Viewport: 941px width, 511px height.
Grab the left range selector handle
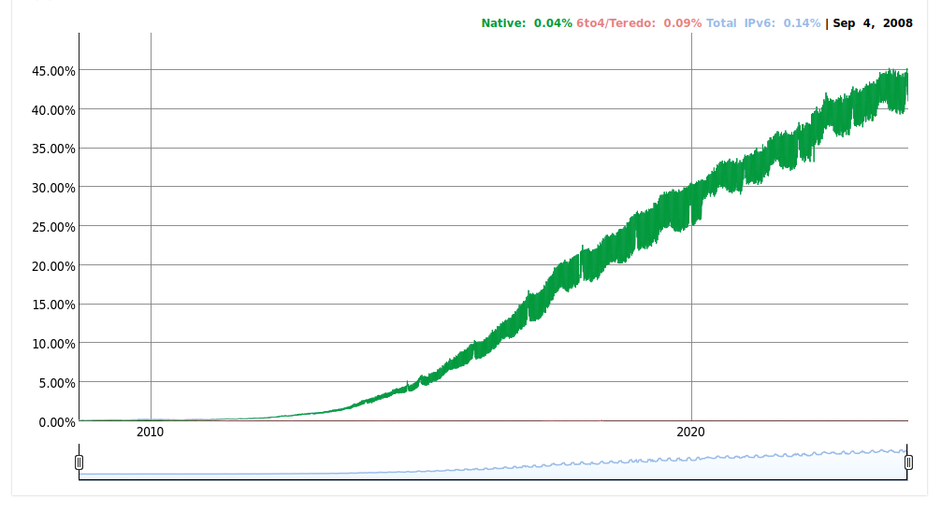click(x=79, y=462)
